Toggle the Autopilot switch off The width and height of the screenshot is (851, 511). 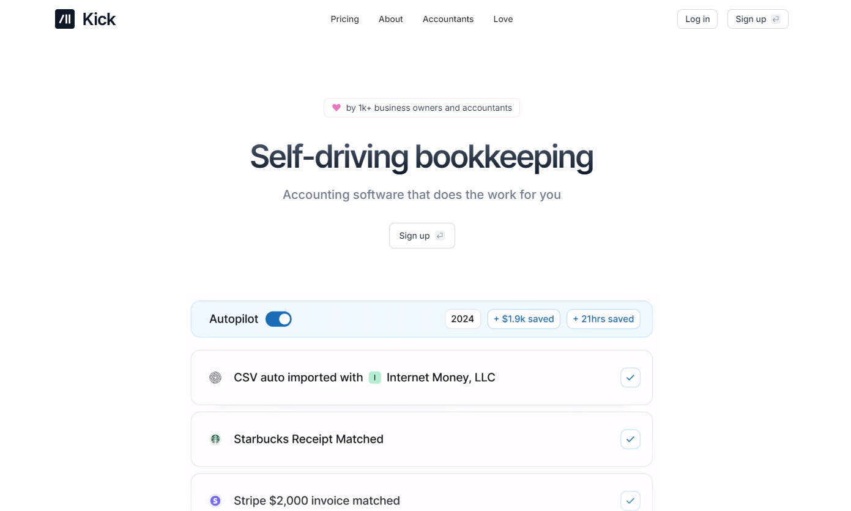pyautogui.click(x=278, y=319)
